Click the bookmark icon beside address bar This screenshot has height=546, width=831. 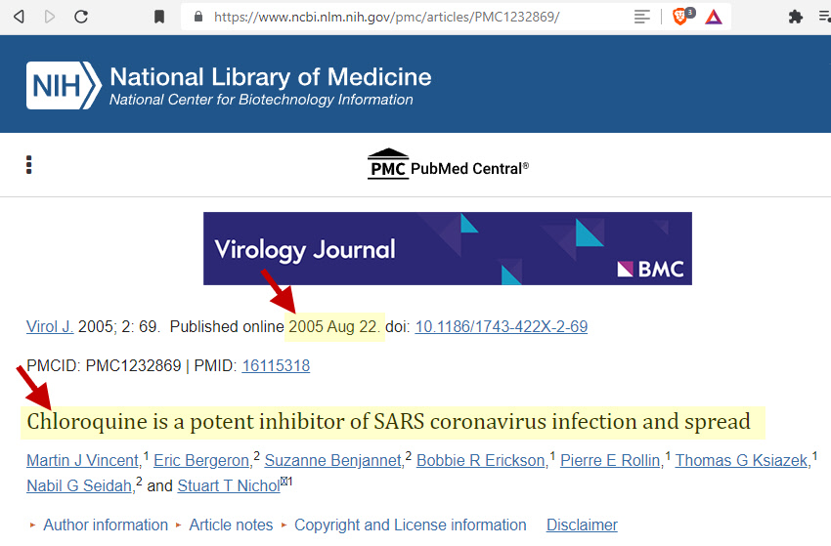point(159,17)
